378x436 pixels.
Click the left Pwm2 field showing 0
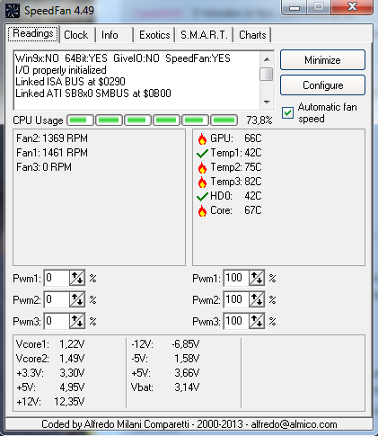[57, 299]
